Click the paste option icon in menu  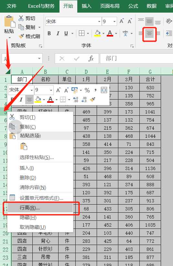click(24, 146)
